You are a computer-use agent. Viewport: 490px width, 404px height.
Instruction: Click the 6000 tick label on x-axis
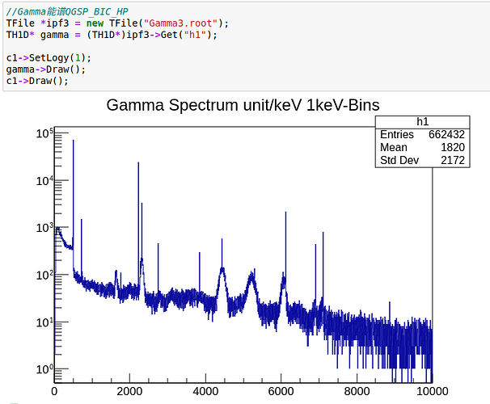tap(281, 392)
